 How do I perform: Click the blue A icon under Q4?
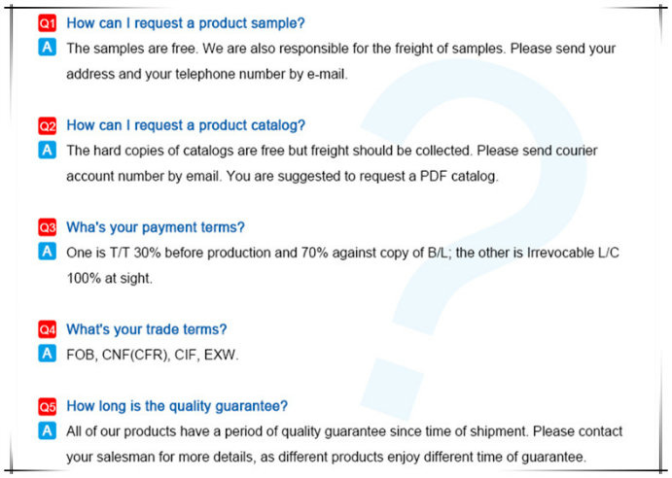[x=47, y=354]
